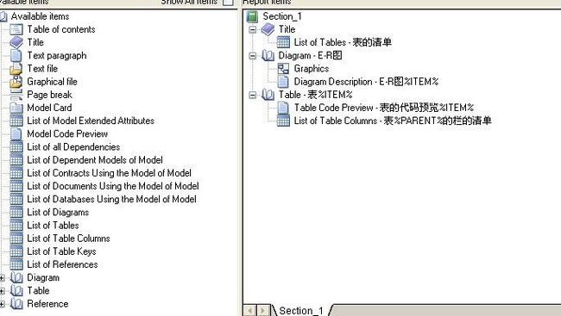
Task: Click the Title icon in Available items
Action: pyautogui.click(x=16, y=42)
